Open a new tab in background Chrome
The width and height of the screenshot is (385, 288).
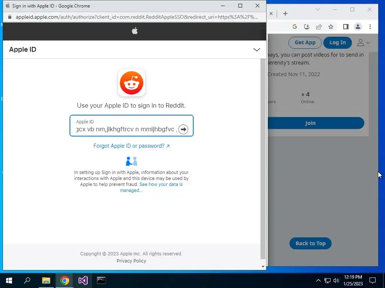285,13
